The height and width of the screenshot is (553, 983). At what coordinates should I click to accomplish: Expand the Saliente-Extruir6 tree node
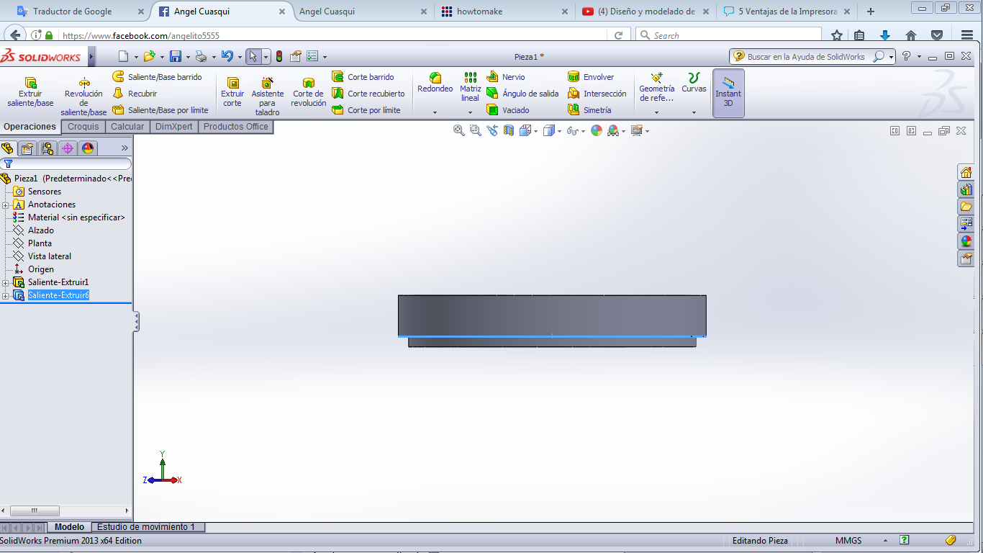click(6, 296)
